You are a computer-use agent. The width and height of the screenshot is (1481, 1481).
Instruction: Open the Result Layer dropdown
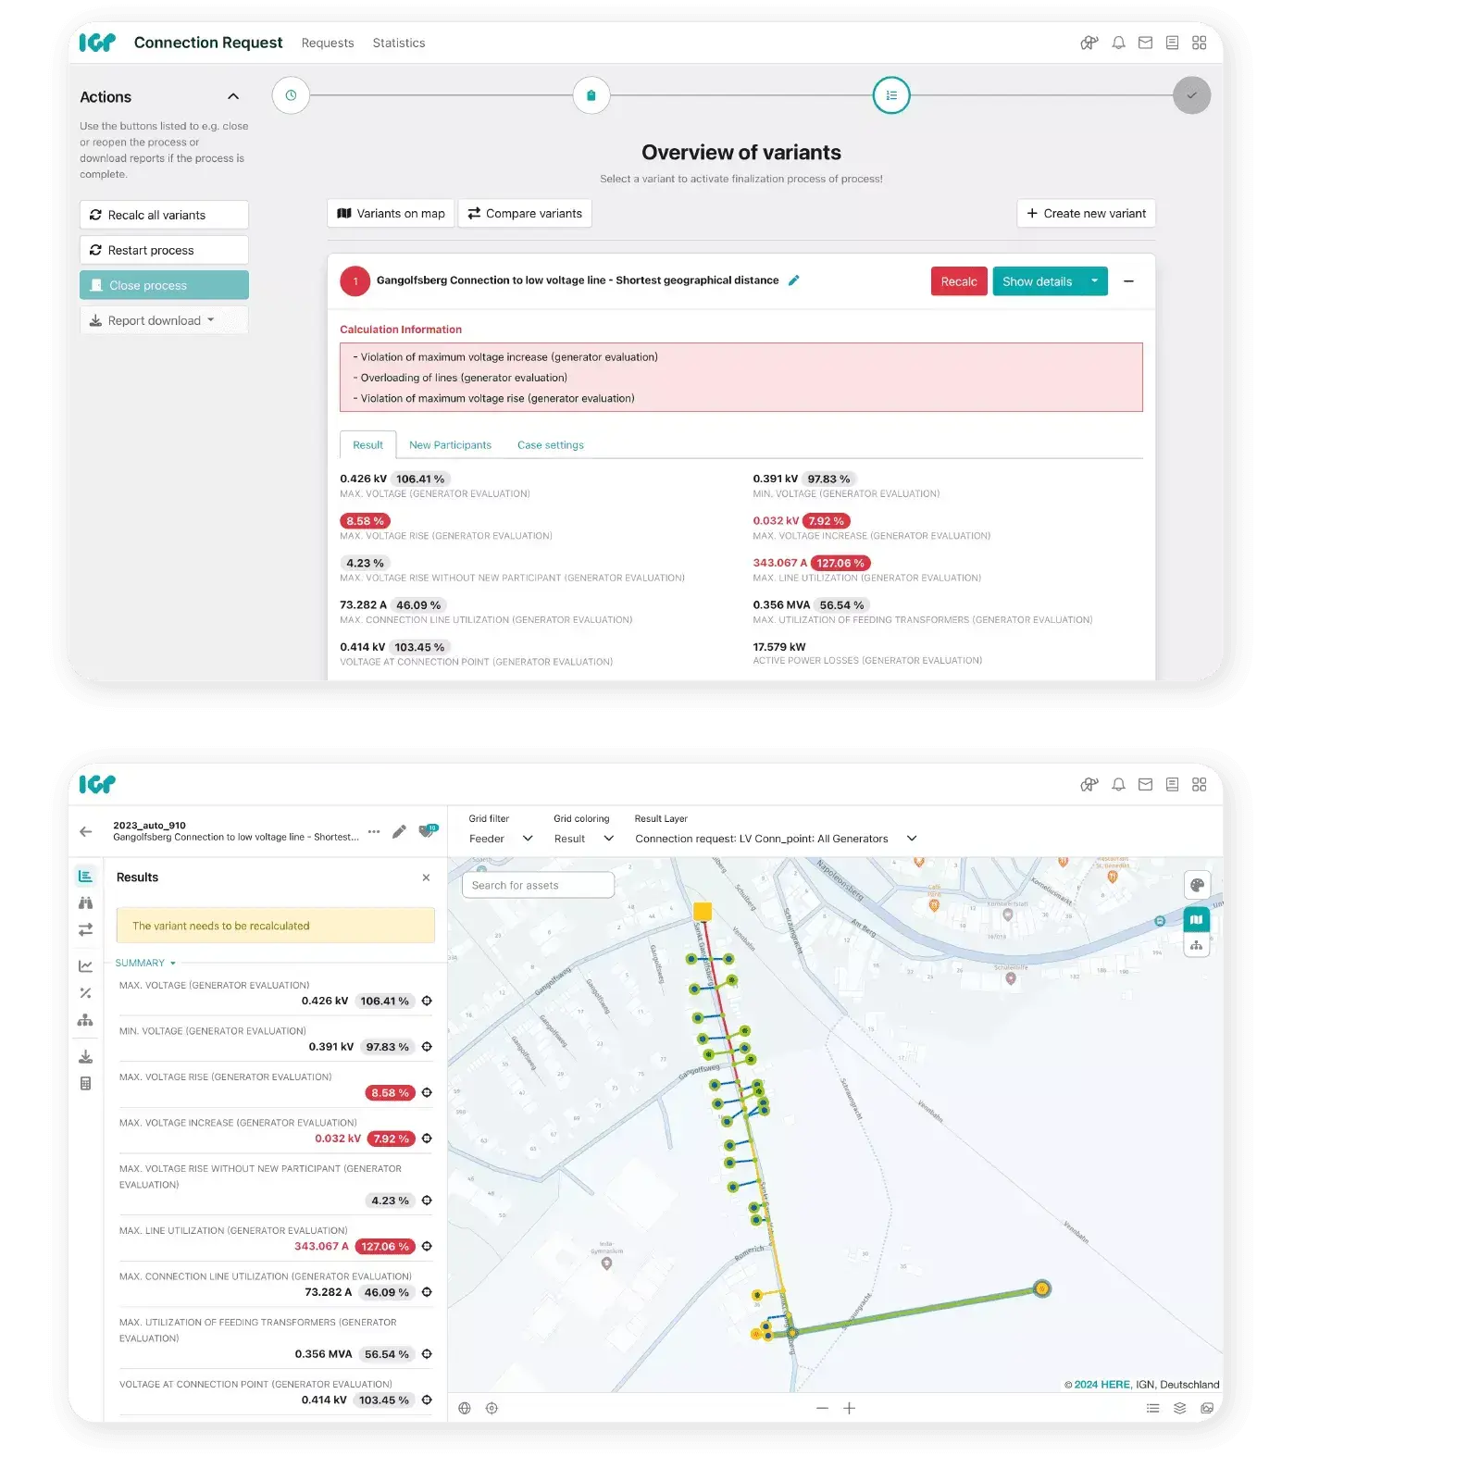776,839
